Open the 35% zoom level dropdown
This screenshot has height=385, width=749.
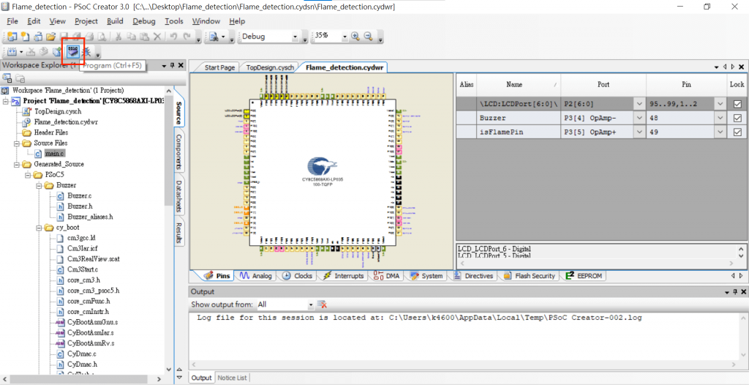pos(345,37)
